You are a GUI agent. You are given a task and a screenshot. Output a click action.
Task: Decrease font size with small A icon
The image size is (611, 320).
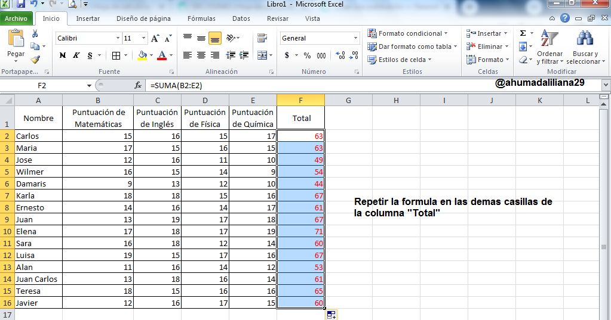[x=168, y=38]
